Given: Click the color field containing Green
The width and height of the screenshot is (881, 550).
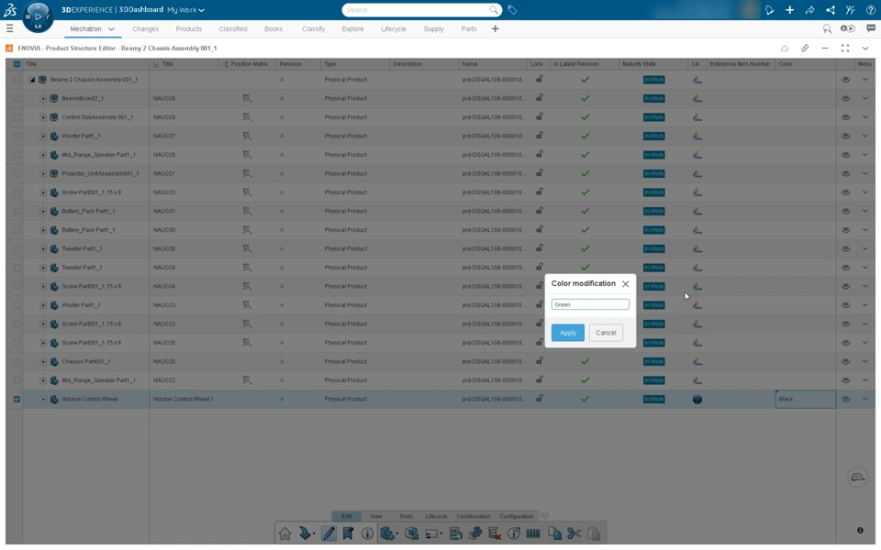Looking at the screenshot, I should point(590,304).
